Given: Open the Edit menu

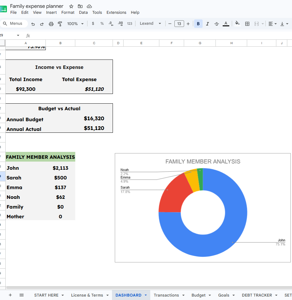Looking at the screenshot, I should (x=25, y=13).
